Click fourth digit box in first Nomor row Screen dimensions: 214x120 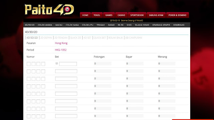tap(43, 64)
